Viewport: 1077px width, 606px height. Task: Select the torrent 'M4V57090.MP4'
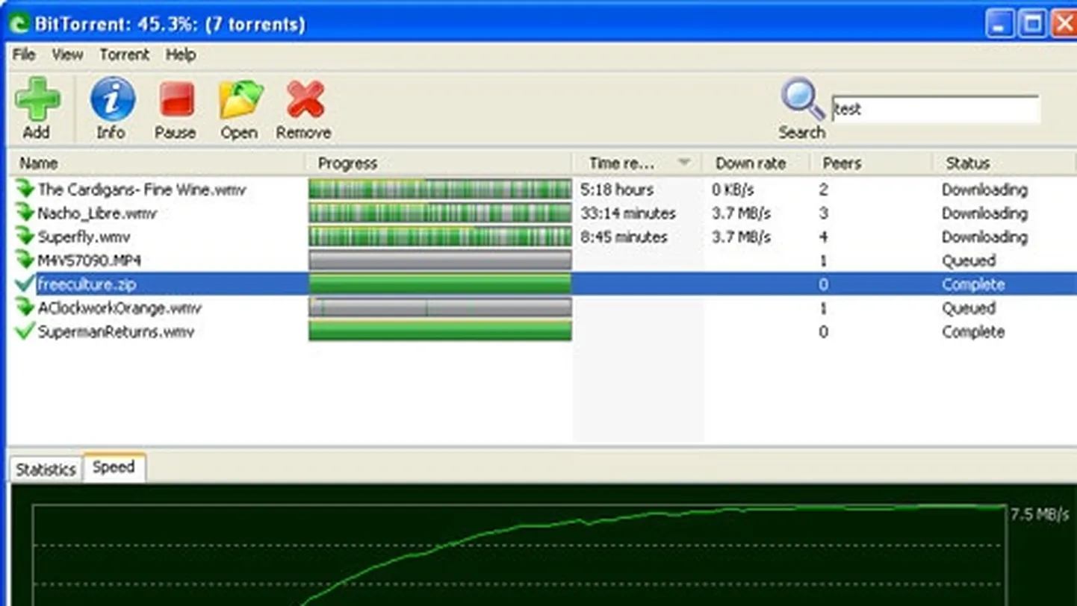(90, 260)
